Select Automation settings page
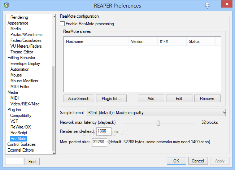The image size is (235, 170). coord(20,69)
